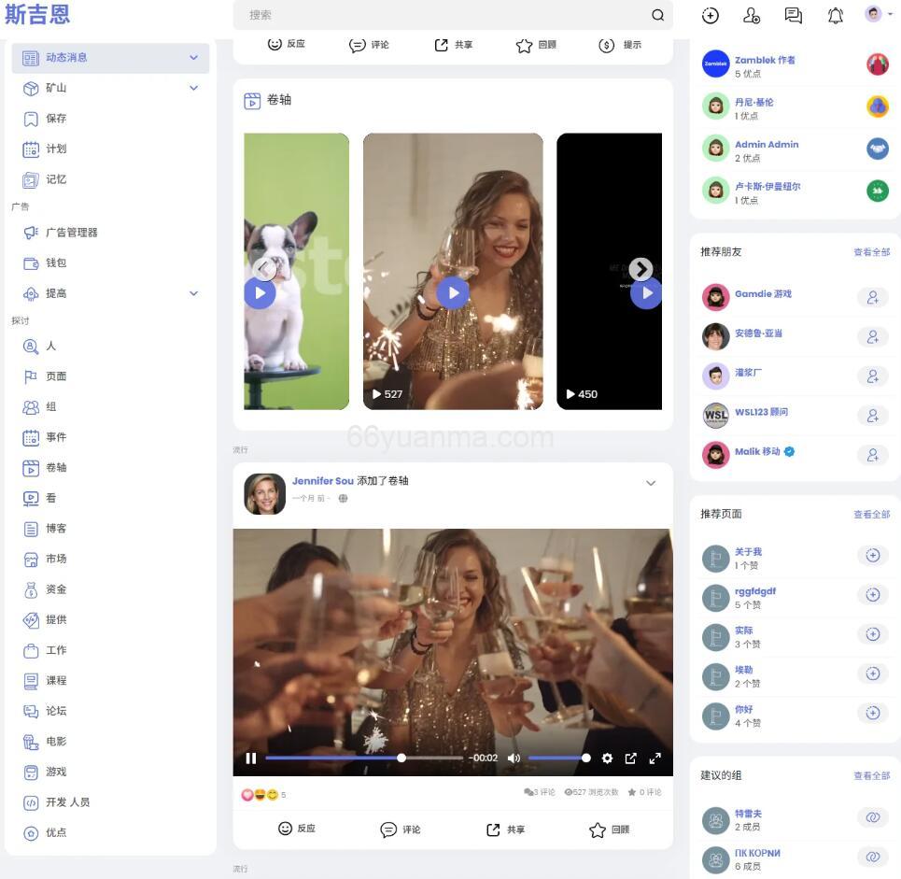The width and height of the screenshot is (901, 879).
Task: Open the 钱包 page in the sidebar
Action: 57,262
